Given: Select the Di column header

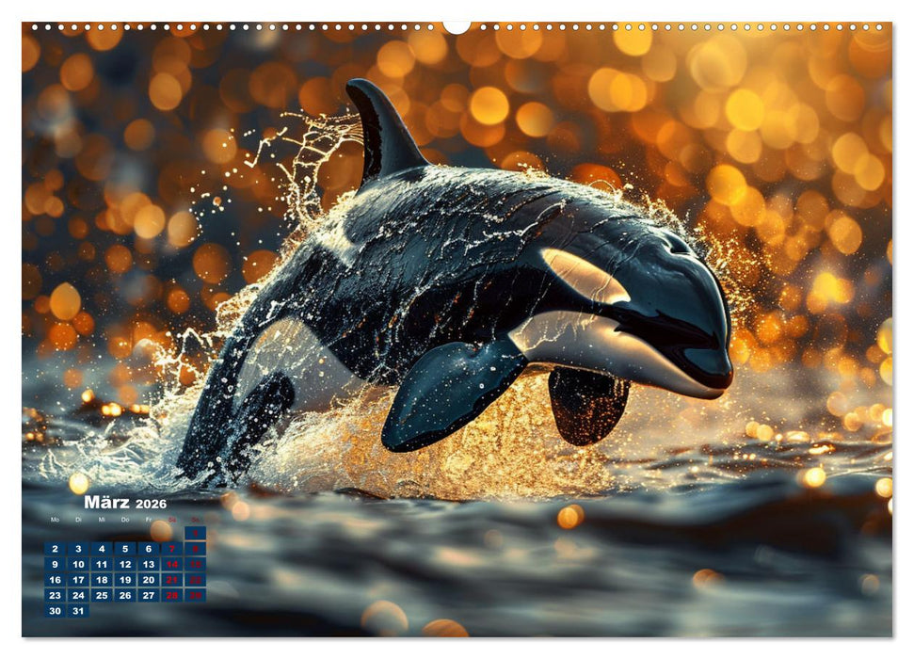Looking at the screenshot, I should [x=78, y=521].
